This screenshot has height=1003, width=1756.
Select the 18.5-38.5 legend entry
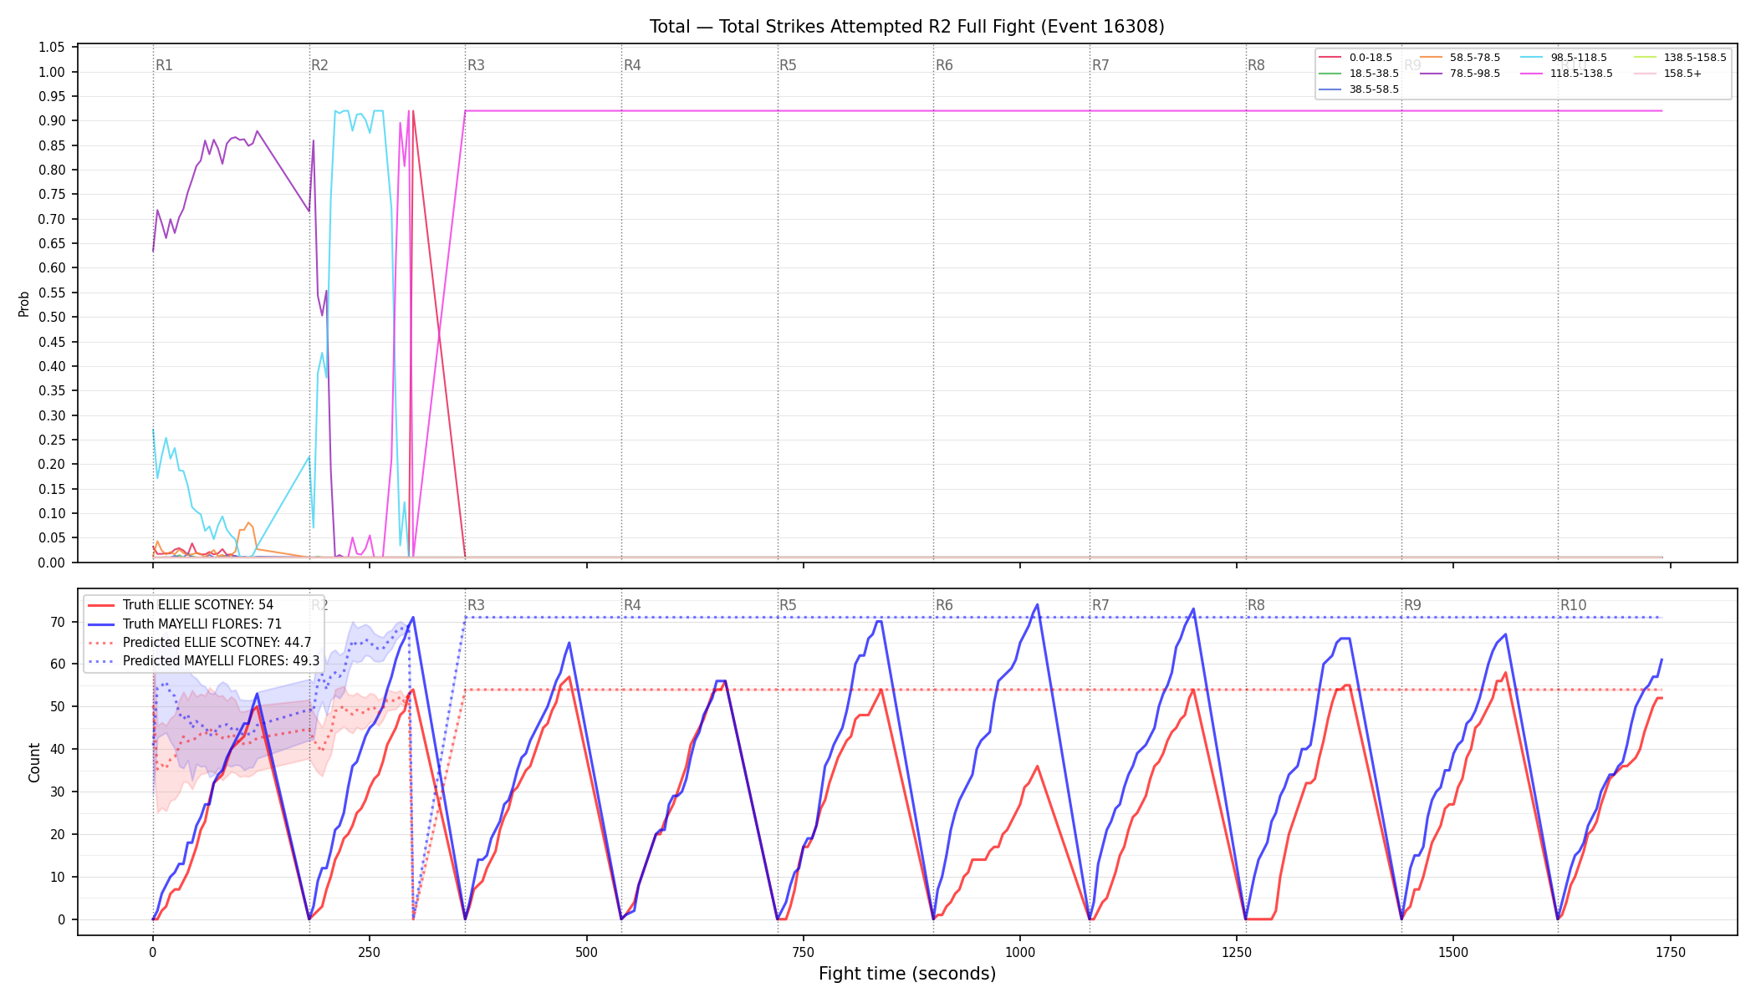[x=1359, y=74]
